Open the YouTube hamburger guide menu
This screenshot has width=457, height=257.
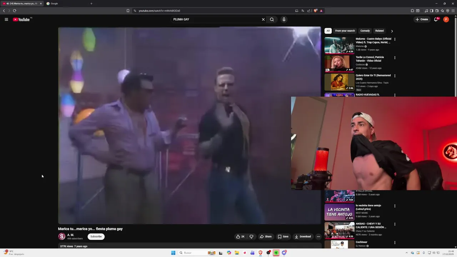(6, 20)
